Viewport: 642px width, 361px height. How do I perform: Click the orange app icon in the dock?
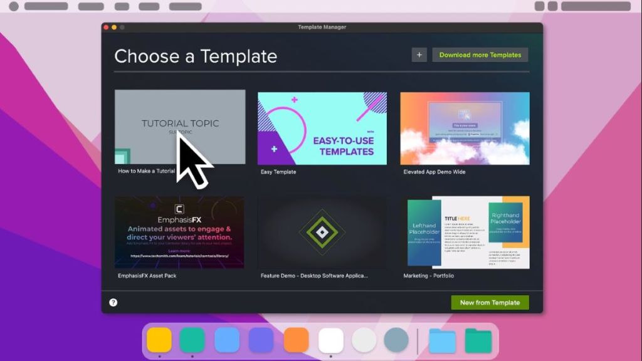296,340
